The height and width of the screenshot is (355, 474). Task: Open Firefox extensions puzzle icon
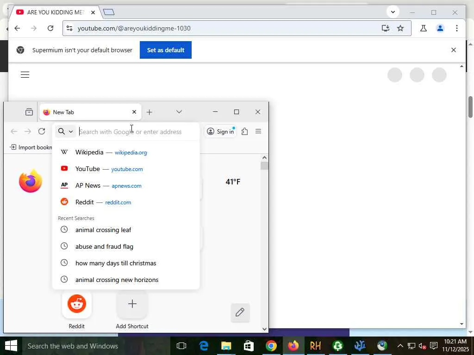[244, 131]
